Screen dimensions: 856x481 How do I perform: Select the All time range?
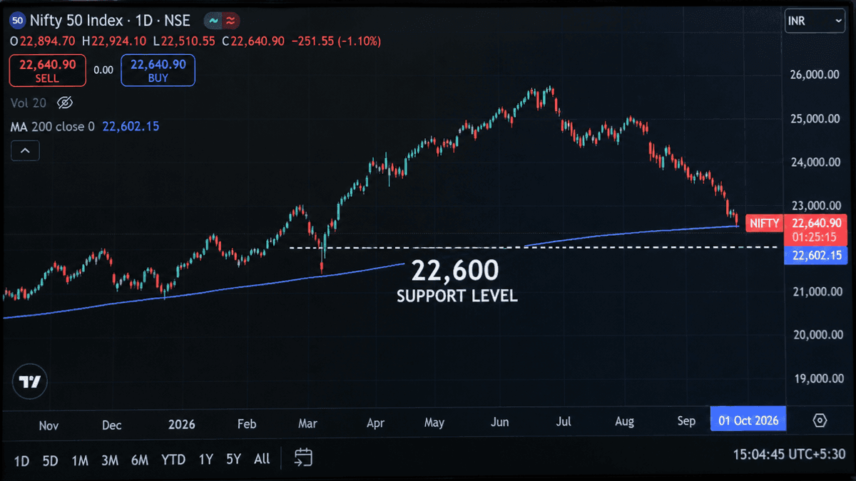(262, 460)
